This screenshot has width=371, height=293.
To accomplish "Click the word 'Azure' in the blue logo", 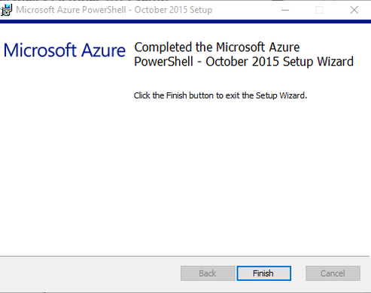I will 104,50.
